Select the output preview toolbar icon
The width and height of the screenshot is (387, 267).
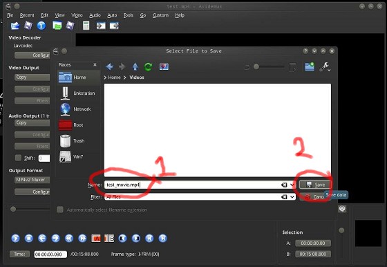tap(114, 26)
